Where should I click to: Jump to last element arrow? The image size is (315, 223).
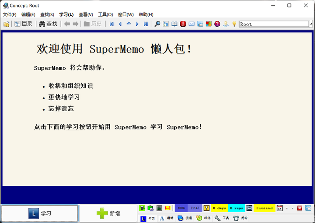(146, 24)
